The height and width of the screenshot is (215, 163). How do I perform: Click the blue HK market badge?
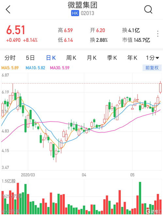(75, 13)
